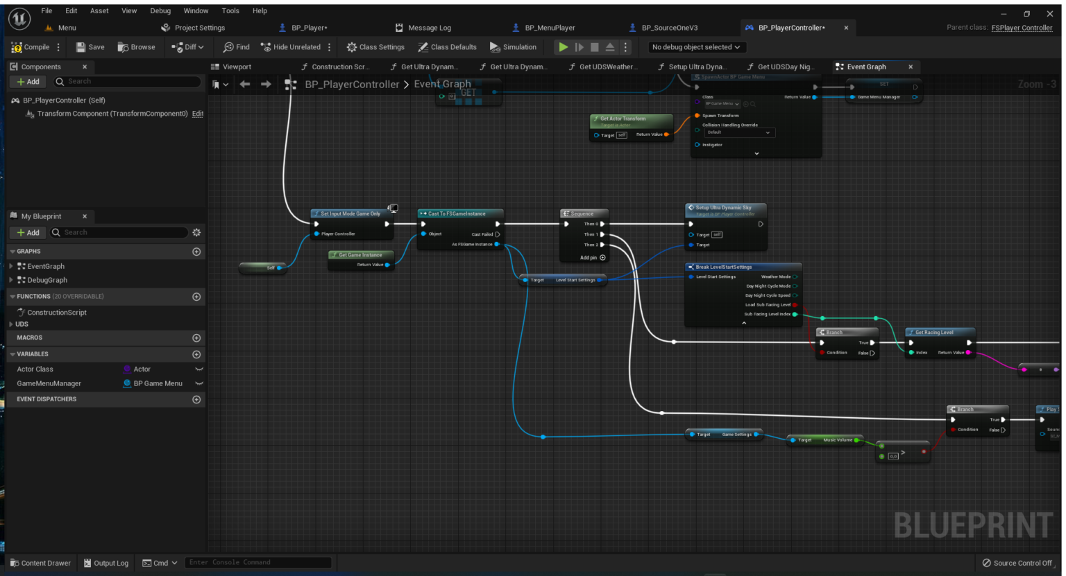The height and width of the screenshot is (576, 1066).
Task: Open Find in blueprint search
Action: (236, 47)
